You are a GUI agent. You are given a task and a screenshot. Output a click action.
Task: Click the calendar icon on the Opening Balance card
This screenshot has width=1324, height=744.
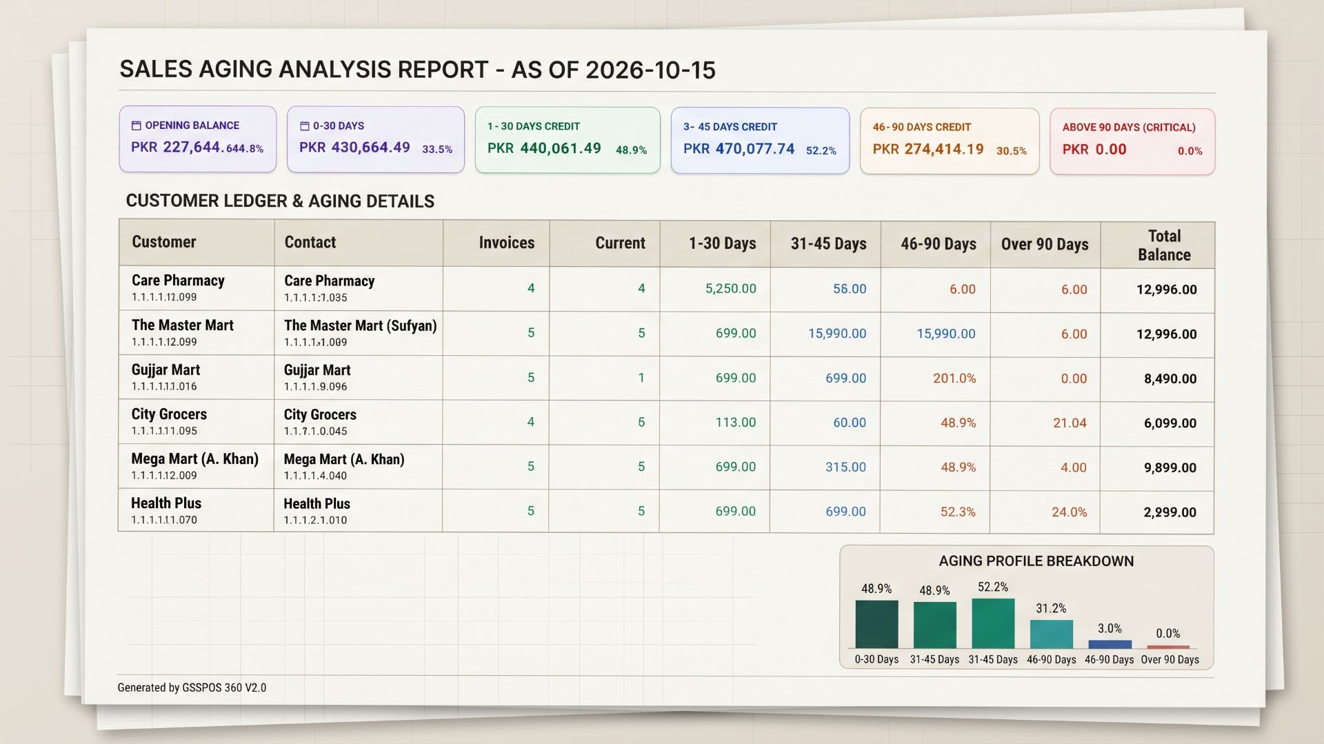[136, 125]
